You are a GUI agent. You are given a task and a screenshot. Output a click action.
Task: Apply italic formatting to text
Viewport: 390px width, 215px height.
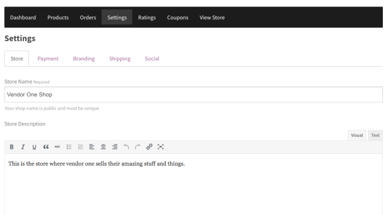click(23, 147)
